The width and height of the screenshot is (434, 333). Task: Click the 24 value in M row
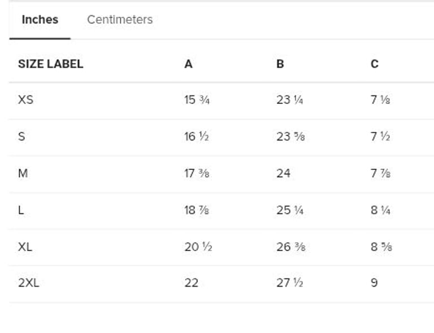tap(283, 173)
